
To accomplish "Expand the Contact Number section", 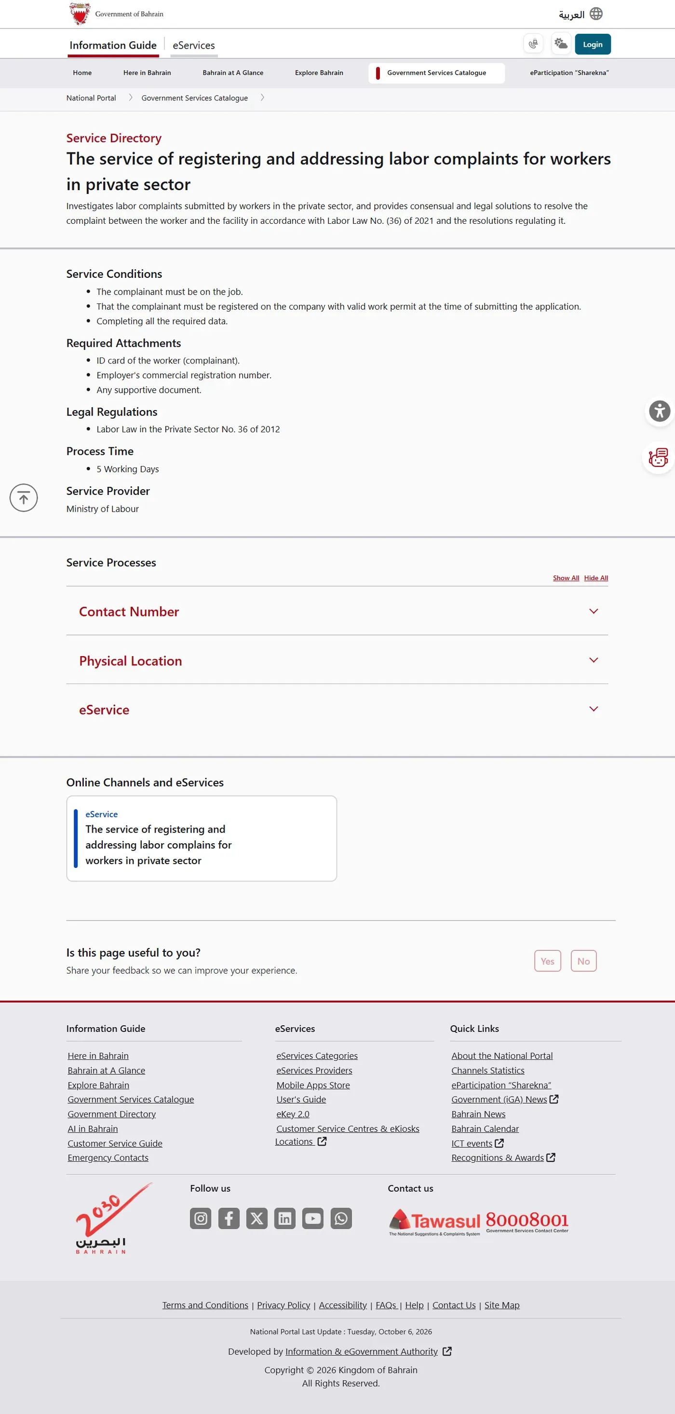I will click(x=337, y=611).
